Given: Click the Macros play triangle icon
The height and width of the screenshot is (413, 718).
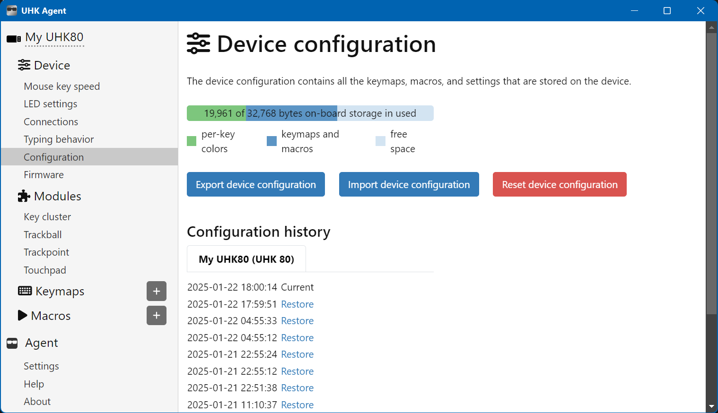Looking at the screenshot, I should 22,316.
